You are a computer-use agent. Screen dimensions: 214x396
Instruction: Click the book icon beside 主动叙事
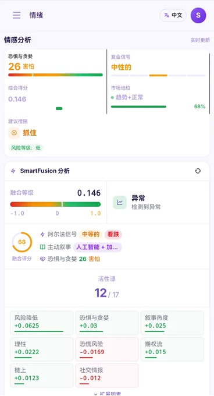coord(42,247)
